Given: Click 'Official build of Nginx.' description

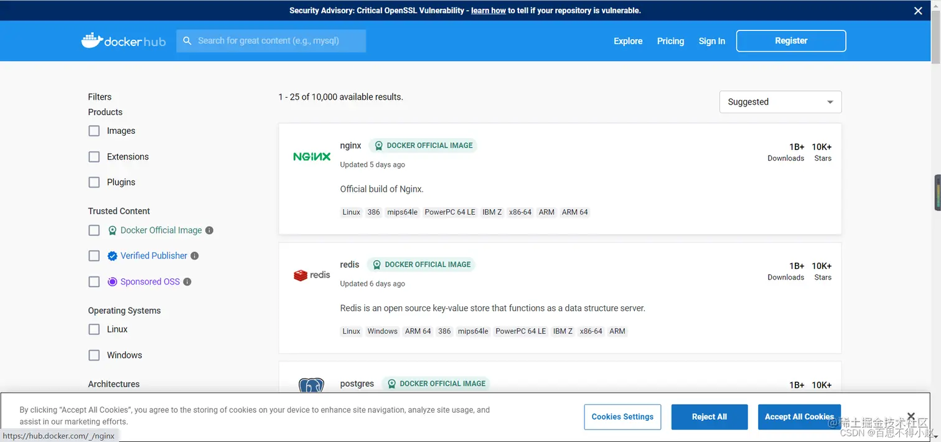Looking at the screenshot, I should 382,189.
